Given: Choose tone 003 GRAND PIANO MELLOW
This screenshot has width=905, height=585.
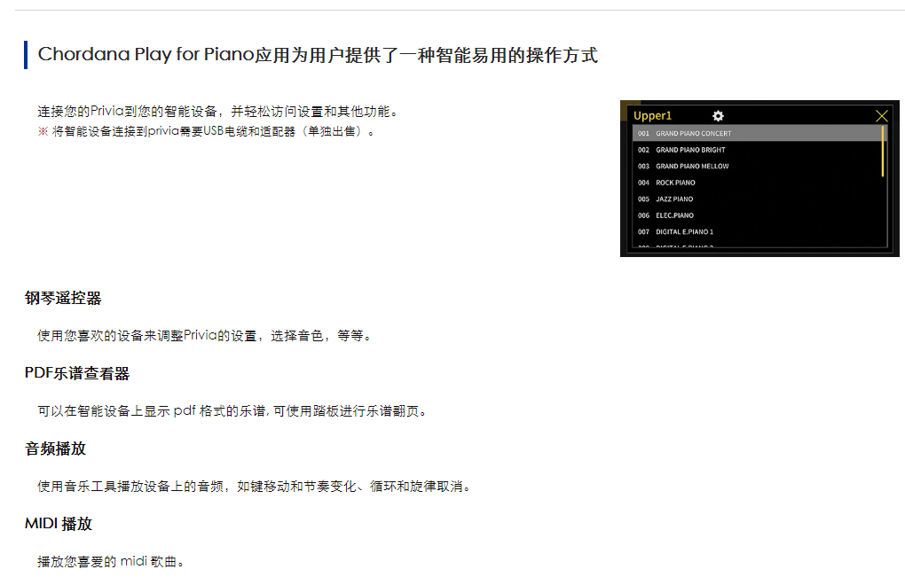Looking at the screenshot, I should (757, 166).
